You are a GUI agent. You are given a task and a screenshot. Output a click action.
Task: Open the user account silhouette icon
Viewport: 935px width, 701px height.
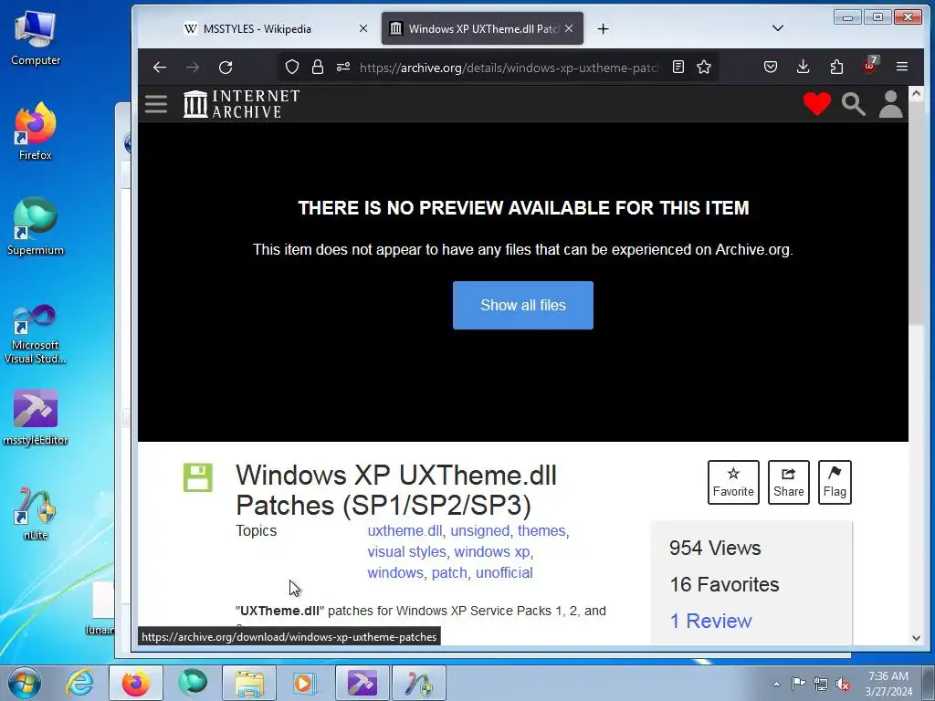(891, 104)
